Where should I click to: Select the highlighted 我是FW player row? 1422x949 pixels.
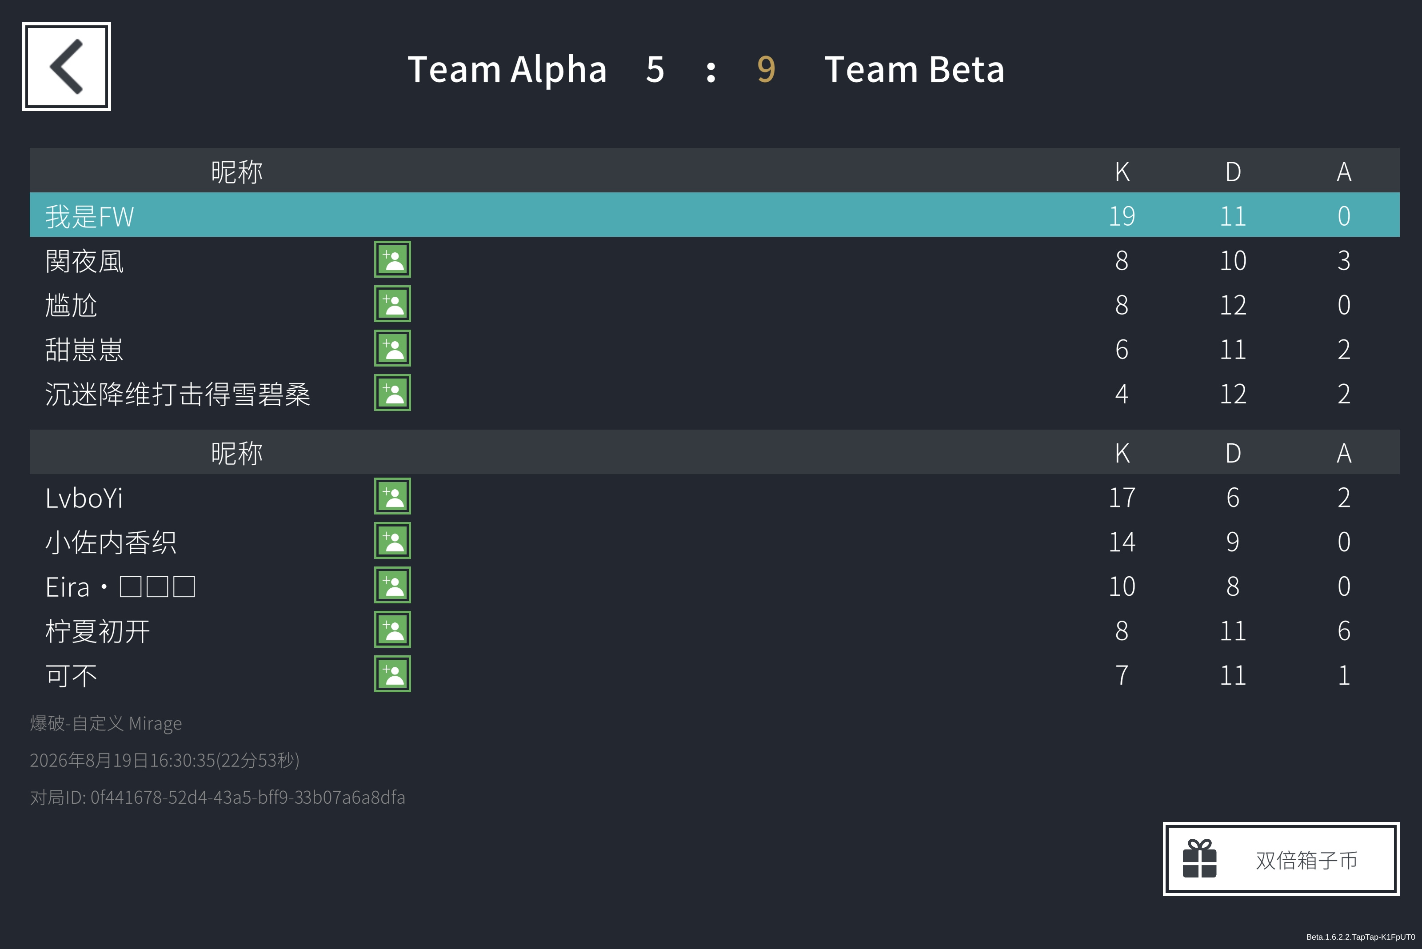pos(714,215)
